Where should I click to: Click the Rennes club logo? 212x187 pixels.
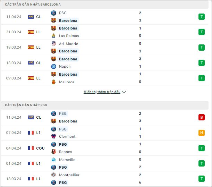tap(53, 152)
